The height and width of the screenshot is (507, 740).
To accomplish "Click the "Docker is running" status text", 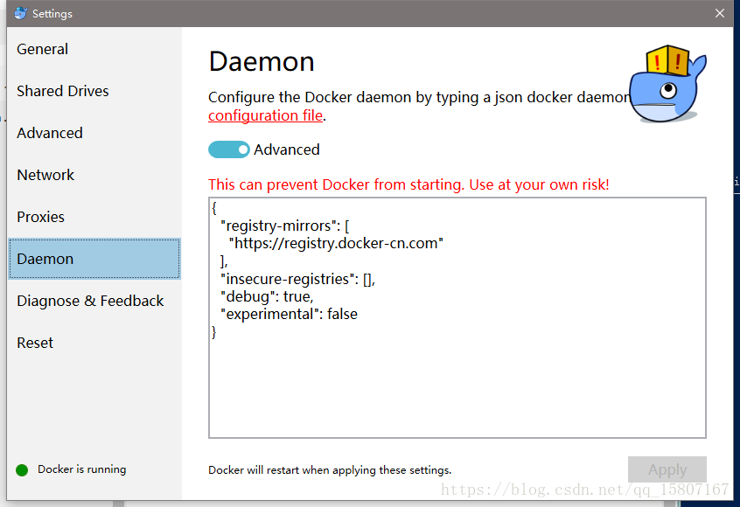I will (81, 469).
